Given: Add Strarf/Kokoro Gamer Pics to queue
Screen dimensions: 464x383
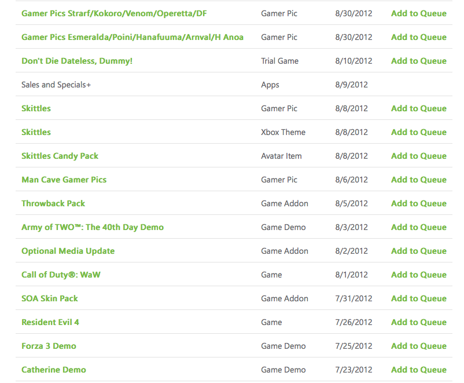Looking at the screenshot, I should click(419, 14).
